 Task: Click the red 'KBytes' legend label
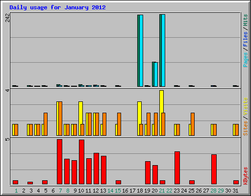pos(246,176)
